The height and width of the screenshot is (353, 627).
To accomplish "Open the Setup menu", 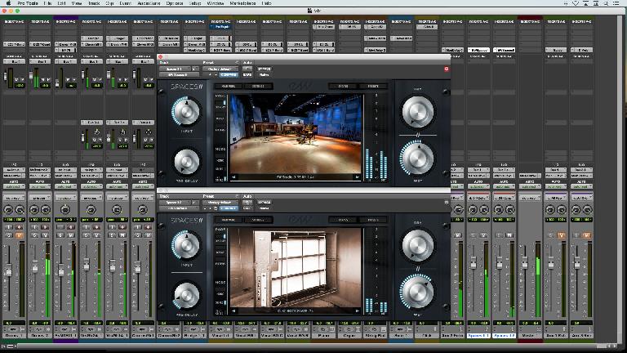I will pos(195,2).
